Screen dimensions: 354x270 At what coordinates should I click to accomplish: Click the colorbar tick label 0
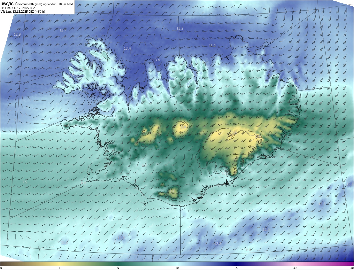[1, 268]
